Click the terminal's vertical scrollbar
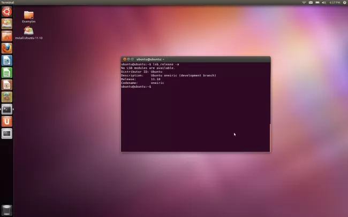The height and width of the screenshot is (217, 348). coord(270,138)
